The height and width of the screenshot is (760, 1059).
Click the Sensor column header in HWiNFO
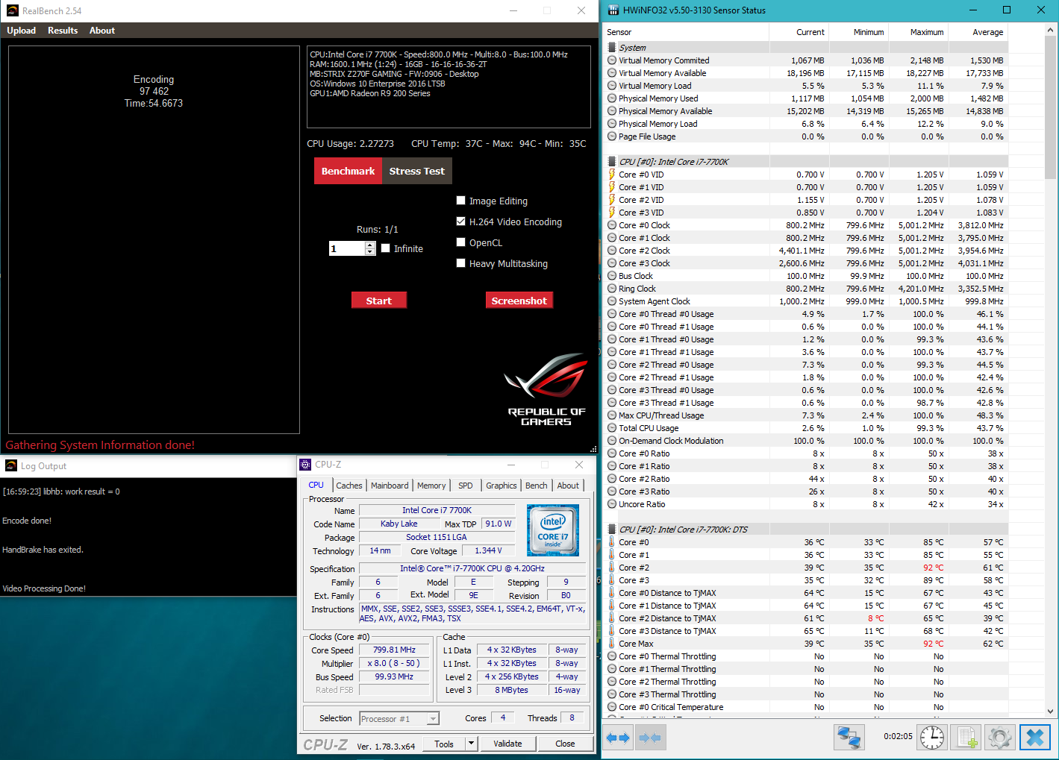point(686,32)
